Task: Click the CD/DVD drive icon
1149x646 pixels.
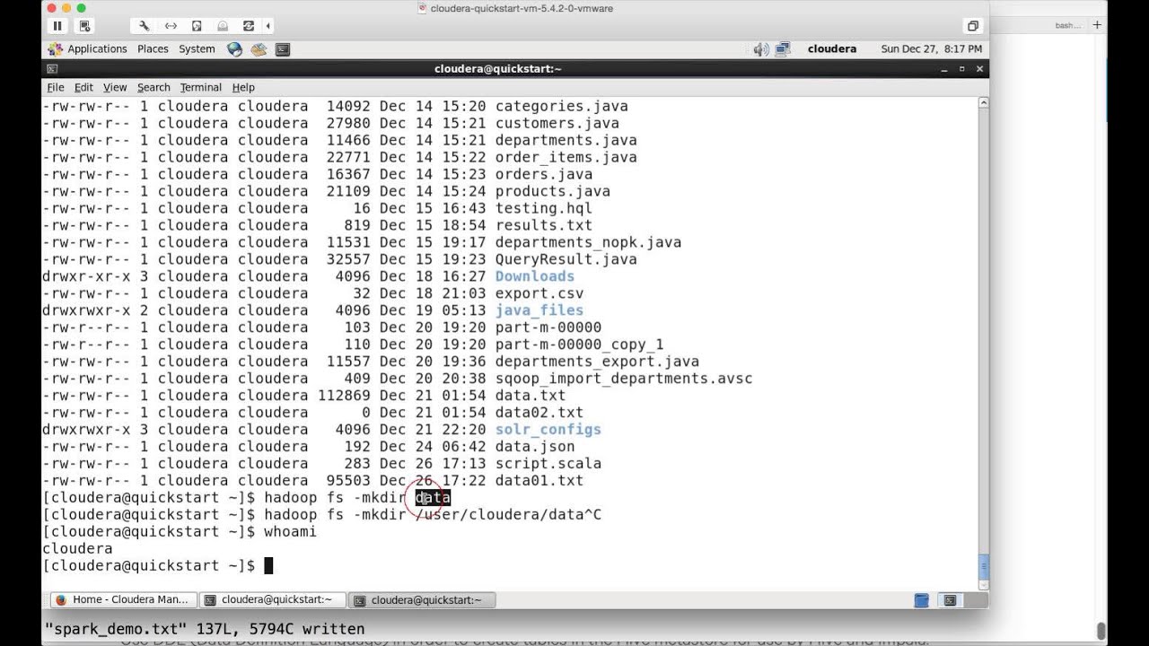Action: click(223, 26)
